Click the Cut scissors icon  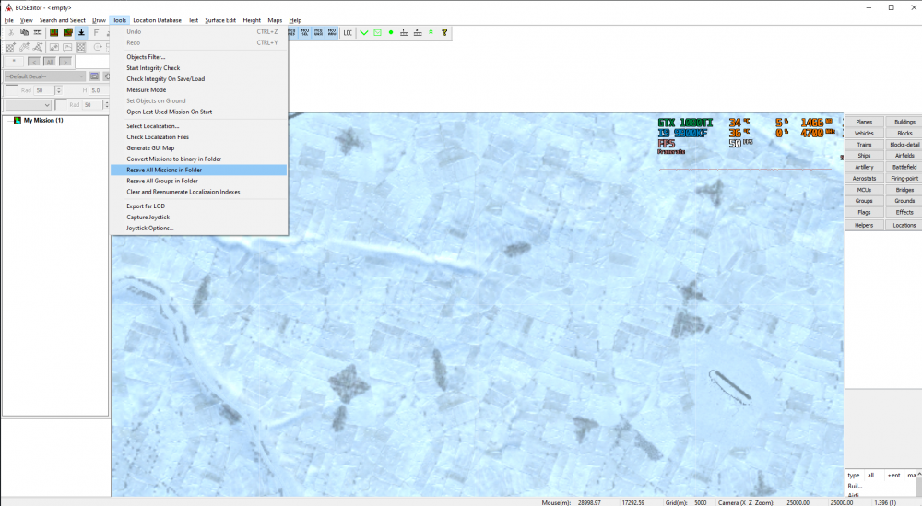10,32
